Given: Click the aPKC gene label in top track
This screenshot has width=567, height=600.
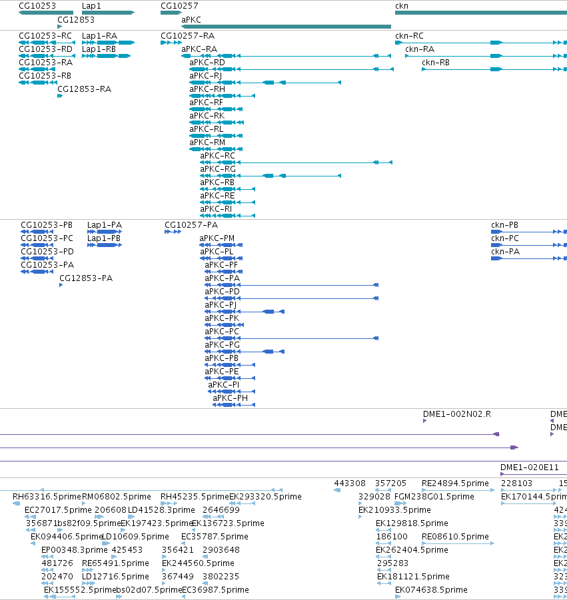Looking at the screenshot, I should click(191, 20).
